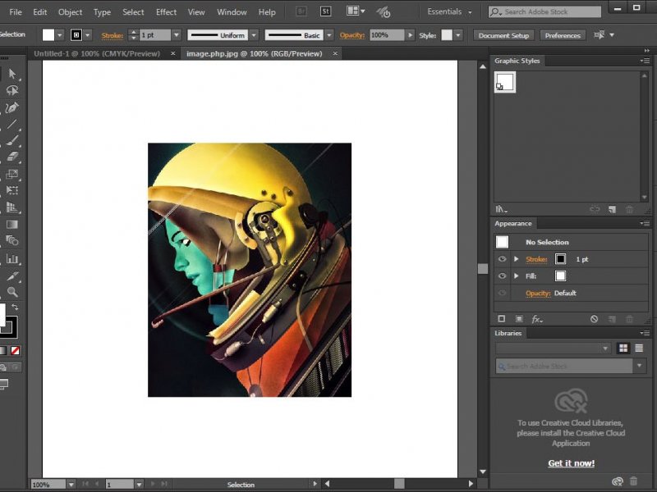
Task: Click the Opacity label in control bar
Action: coord(352,35)
